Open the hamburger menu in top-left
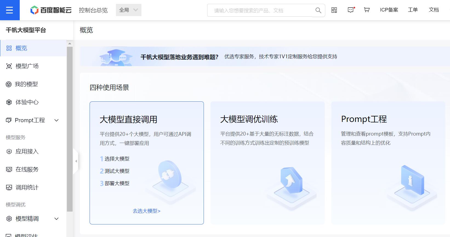450x237 pixels. 10,10
